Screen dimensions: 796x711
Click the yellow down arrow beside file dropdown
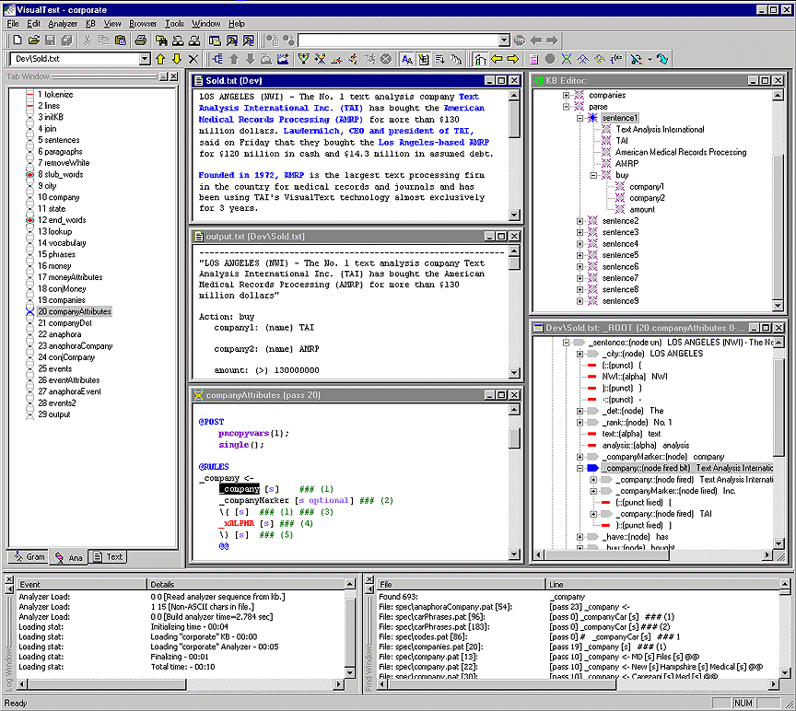(x=176, y=59)
